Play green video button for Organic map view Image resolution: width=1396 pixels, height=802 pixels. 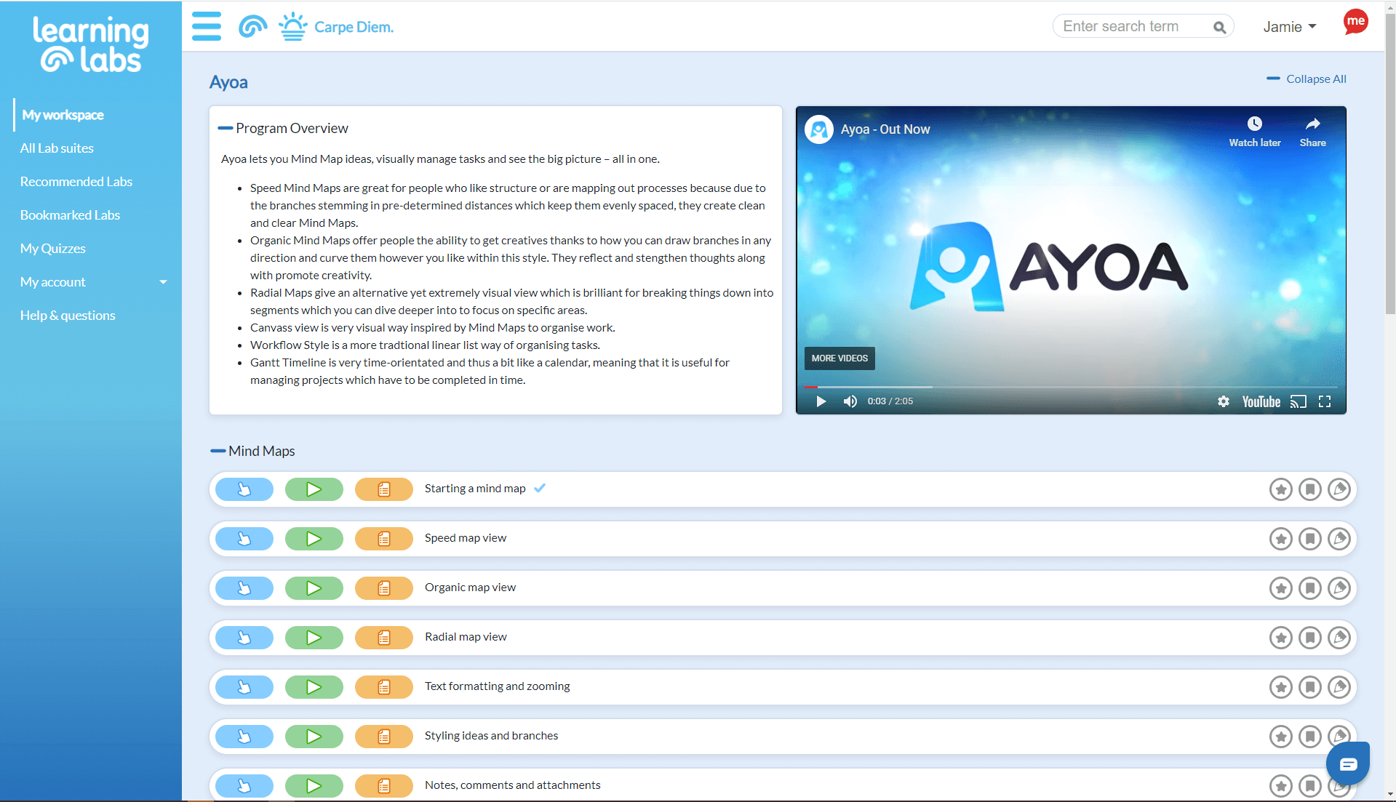click(314, 588)
